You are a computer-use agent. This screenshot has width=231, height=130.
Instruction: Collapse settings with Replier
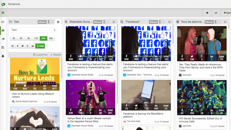click(56, 55)
